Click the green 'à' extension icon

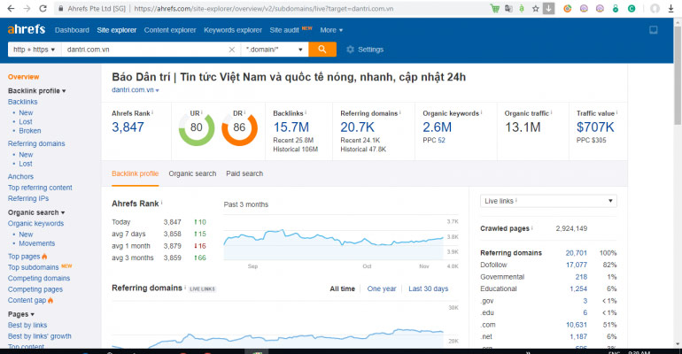point(522,9)
